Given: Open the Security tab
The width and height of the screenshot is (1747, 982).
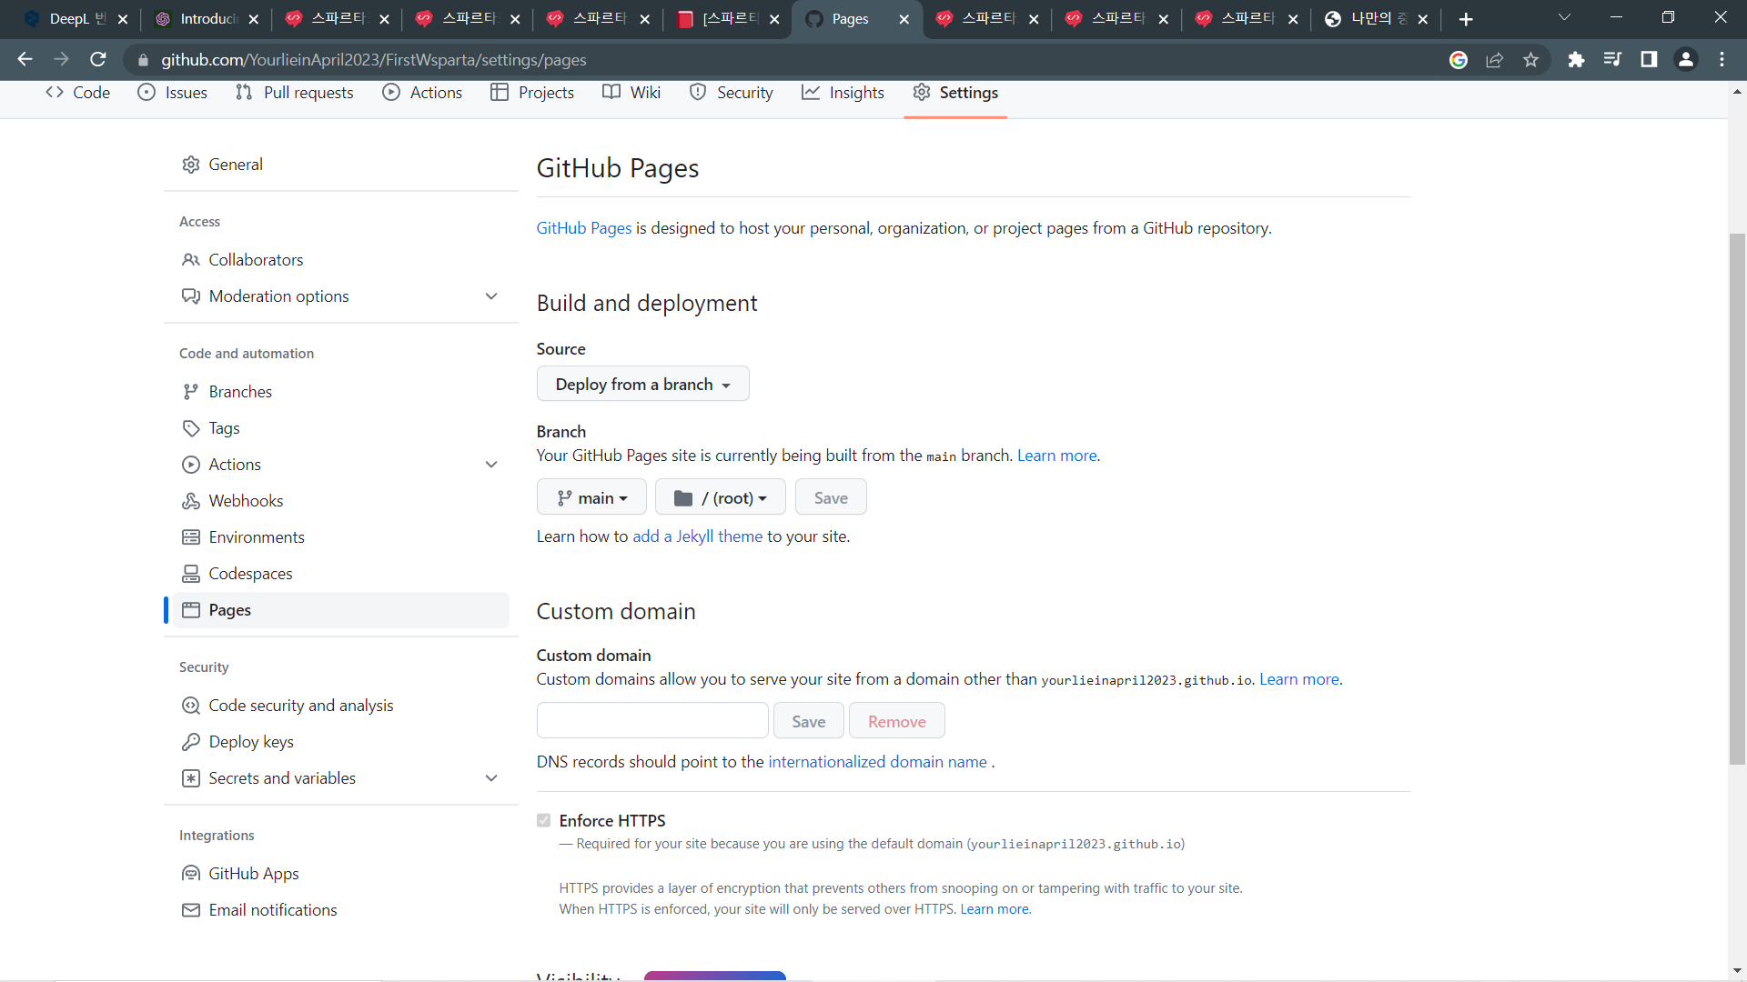Looking at the screenshot, I should click(732, 93).
